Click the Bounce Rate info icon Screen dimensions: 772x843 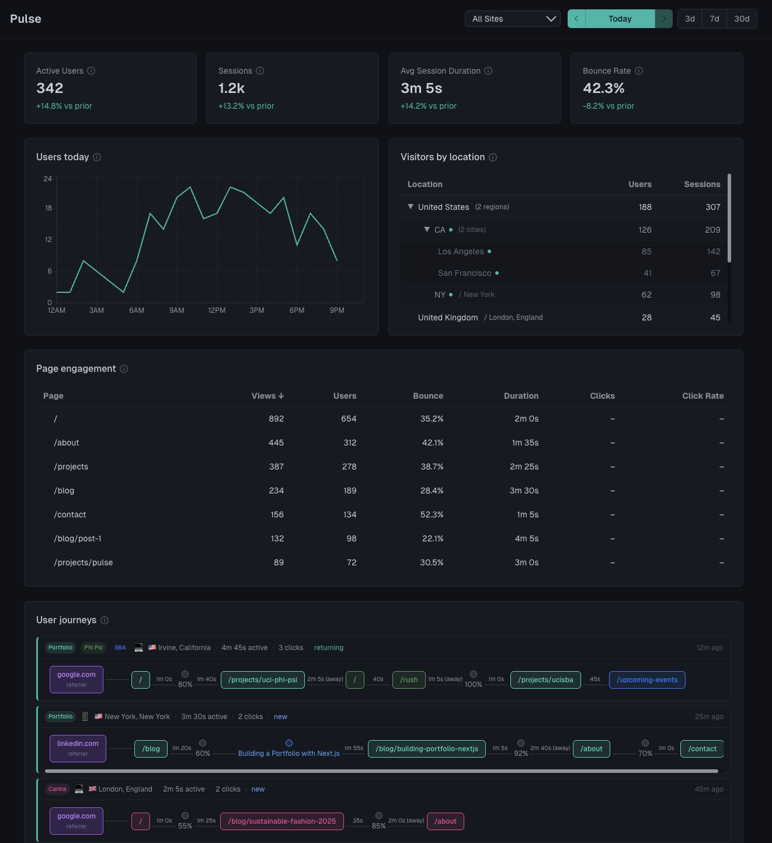pos(639,71)
